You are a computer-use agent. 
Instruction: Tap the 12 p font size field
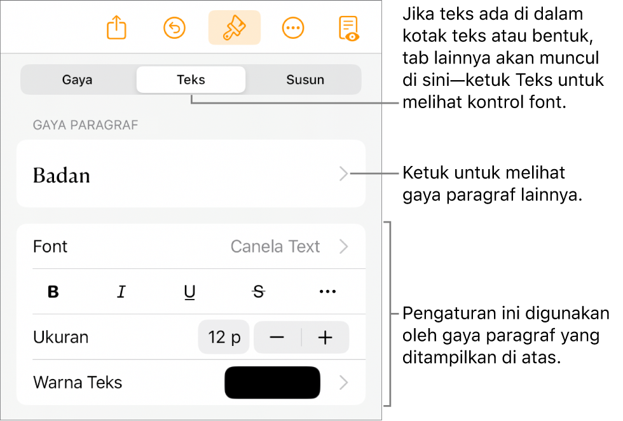click(223, 337)
